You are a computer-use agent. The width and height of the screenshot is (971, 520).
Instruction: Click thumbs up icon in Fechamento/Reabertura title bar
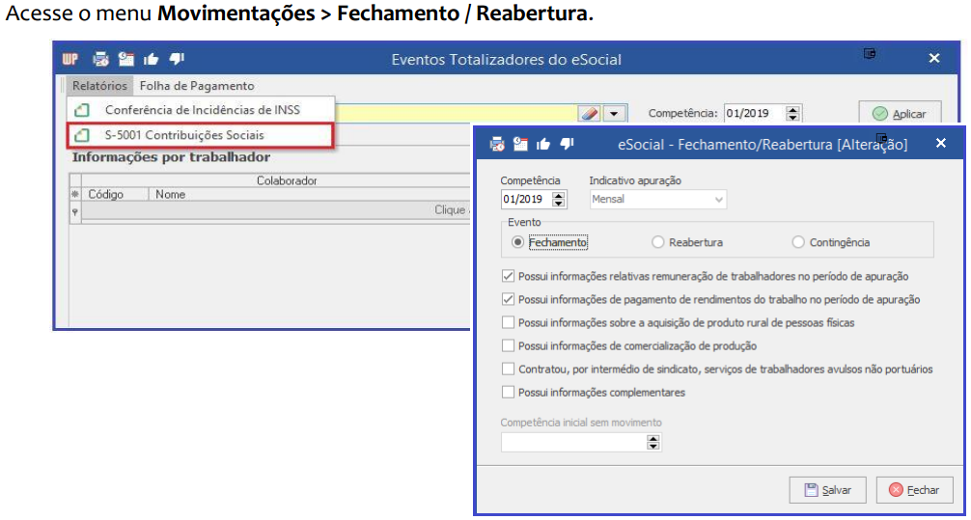pos(543,145)
